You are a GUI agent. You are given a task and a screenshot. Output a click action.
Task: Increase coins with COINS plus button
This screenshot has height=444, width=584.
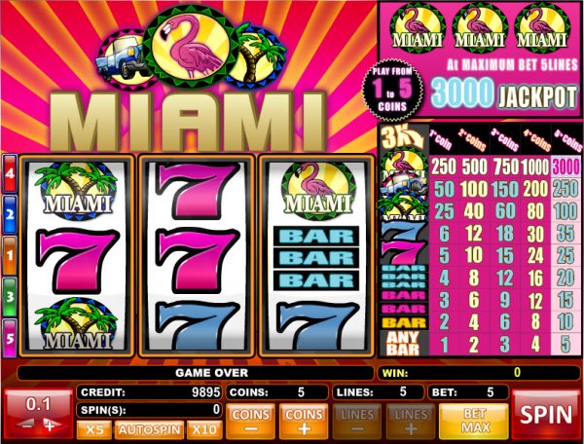tap(304, 421)
